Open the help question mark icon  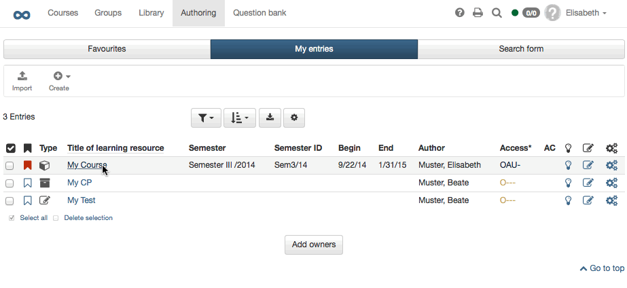pyautogui.click(x=460, y=13)
